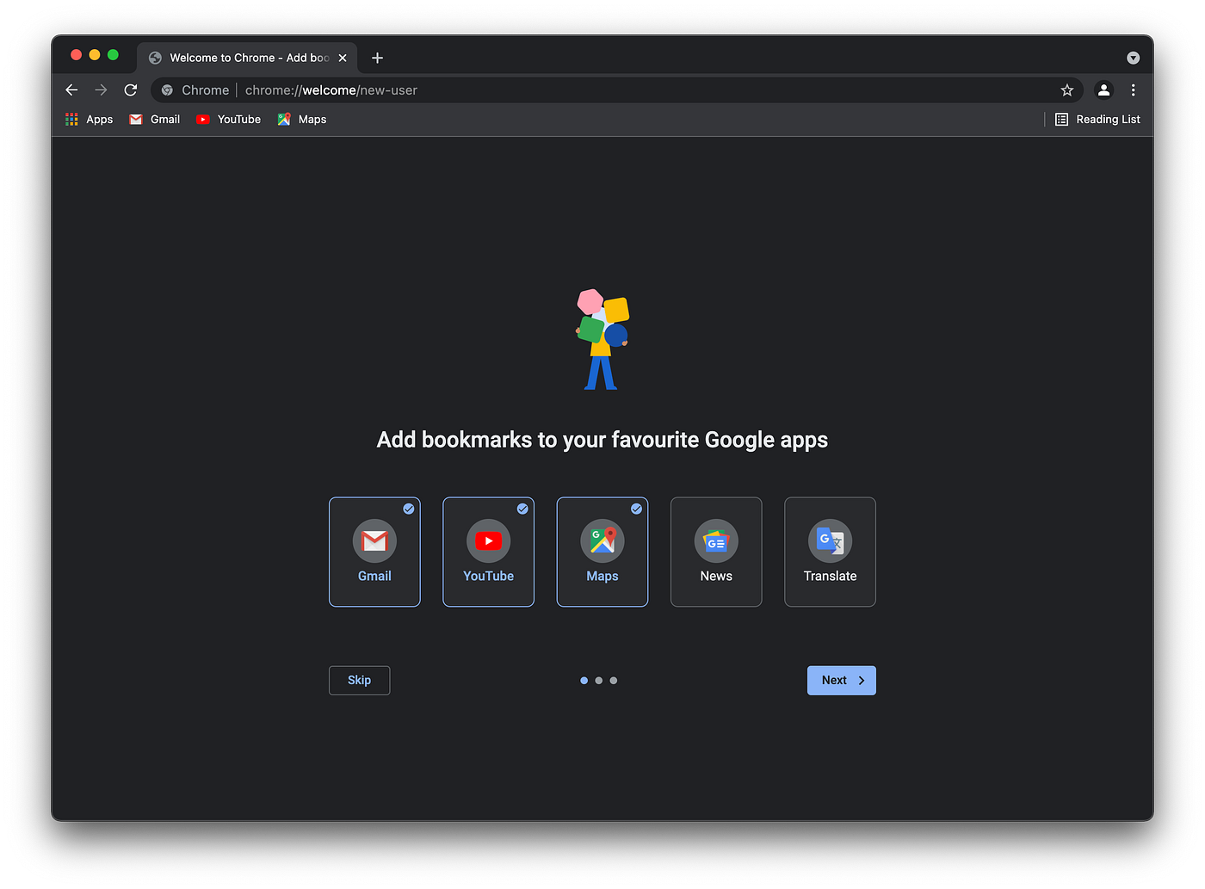Image resolution: width=1205 pixels, height=889 pixels.
Task: Go back with the back arrow
Action: 71,90
